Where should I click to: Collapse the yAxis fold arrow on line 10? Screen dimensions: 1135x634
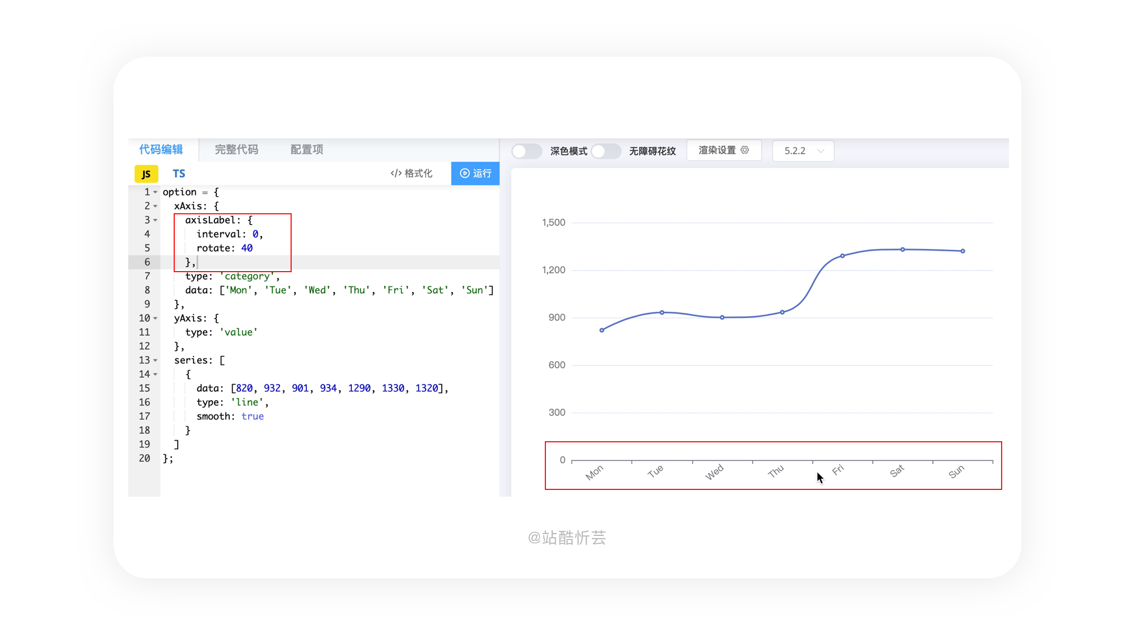pos(155,318)
